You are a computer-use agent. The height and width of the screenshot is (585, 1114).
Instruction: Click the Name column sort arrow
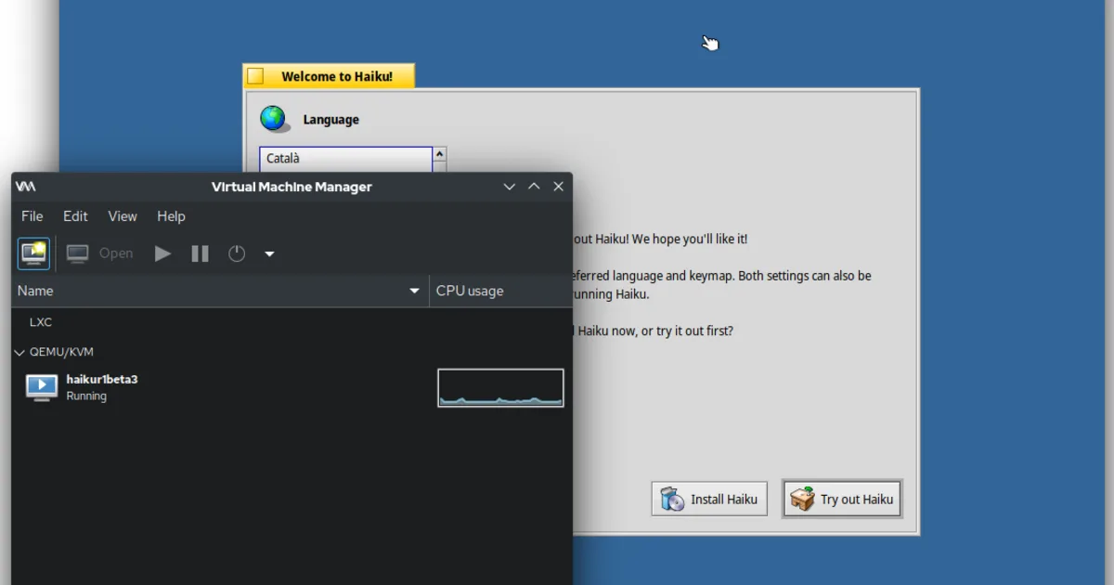tap(415, 291)
